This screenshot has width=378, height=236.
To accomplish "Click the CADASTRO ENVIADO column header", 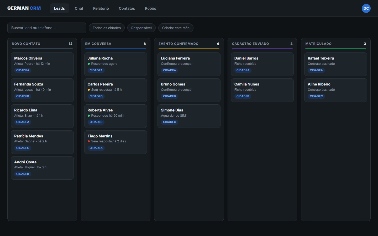I will pyautogui.click(x=250, y=44).
